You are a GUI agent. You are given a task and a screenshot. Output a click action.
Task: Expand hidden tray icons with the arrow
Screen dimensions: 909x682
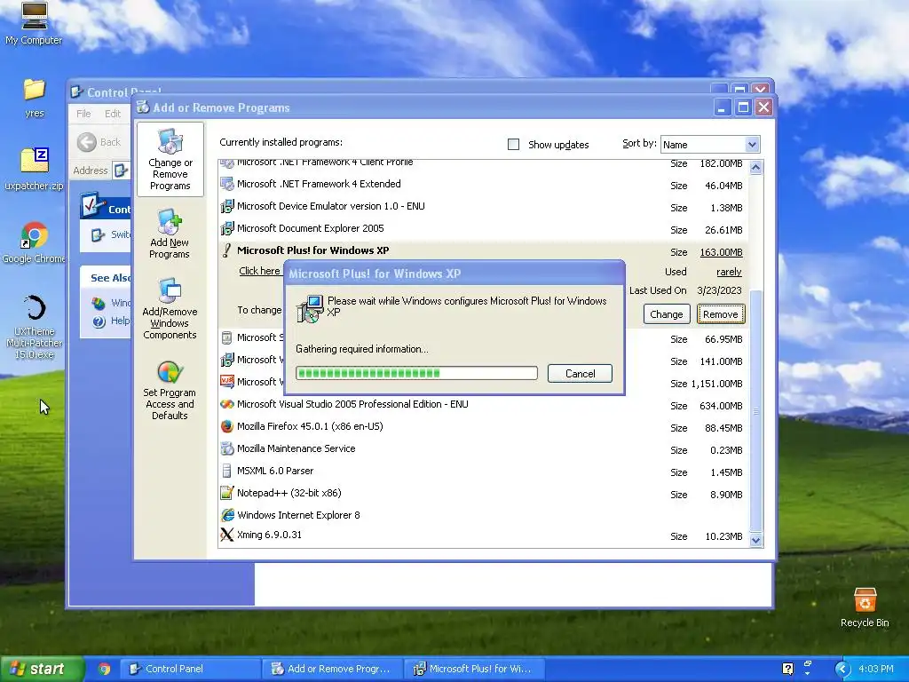pyautogui.click(x=842, y=669)
